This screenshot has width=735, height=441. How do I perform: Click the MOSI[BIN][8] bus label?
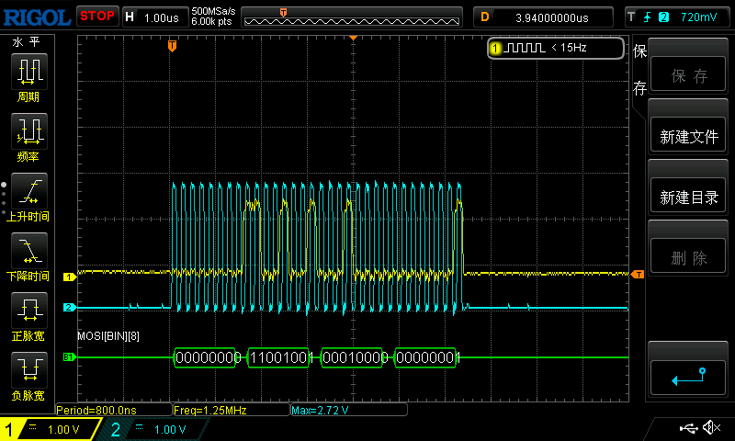tap(108, 336)
